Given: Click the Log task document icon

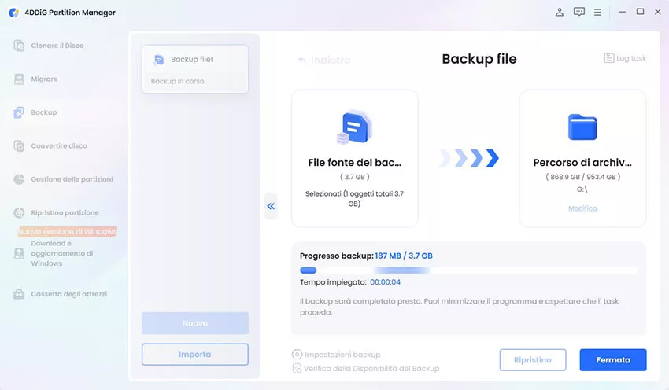Looking at the screenshot, I should coord(609,58).
